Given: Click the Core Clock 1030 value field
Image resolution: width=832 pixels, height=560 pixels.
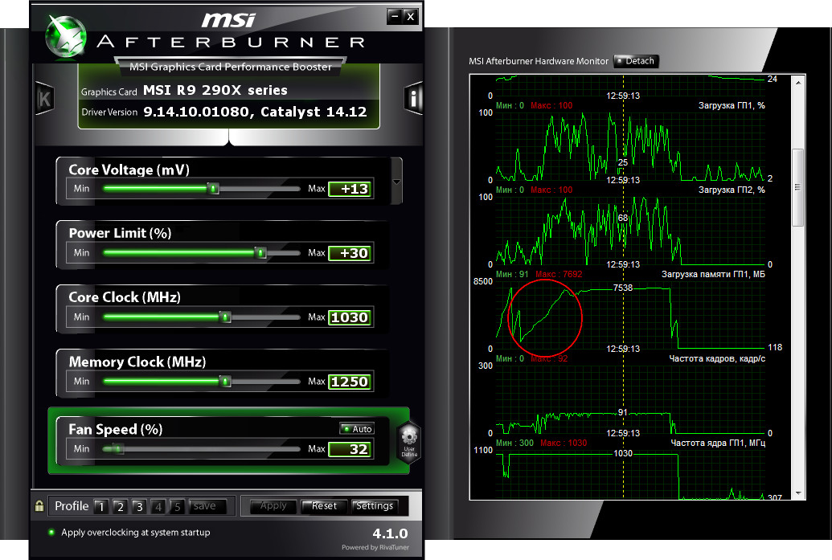Looking at the screenshot, I should [x=350, y=317].
